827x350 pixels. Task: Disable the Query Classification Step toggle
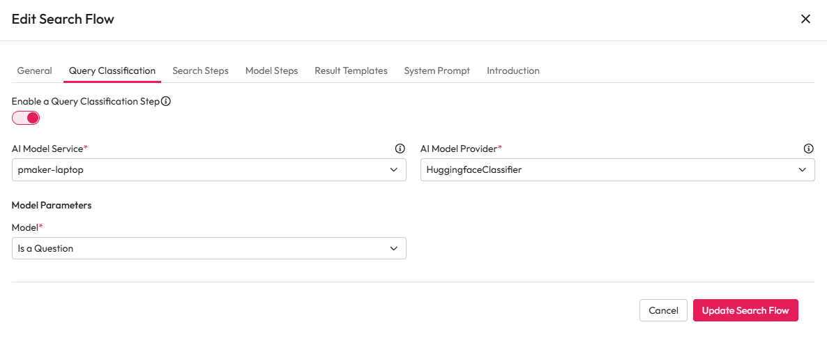[x=26, y=118]
